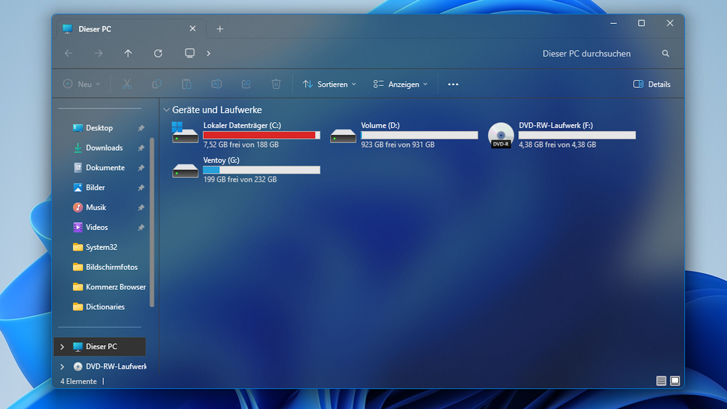Image resolution: width=727 pixels, height=409 pixels.
Task: Open the Neu dropdown menu
Action: (x=82, y=84)
